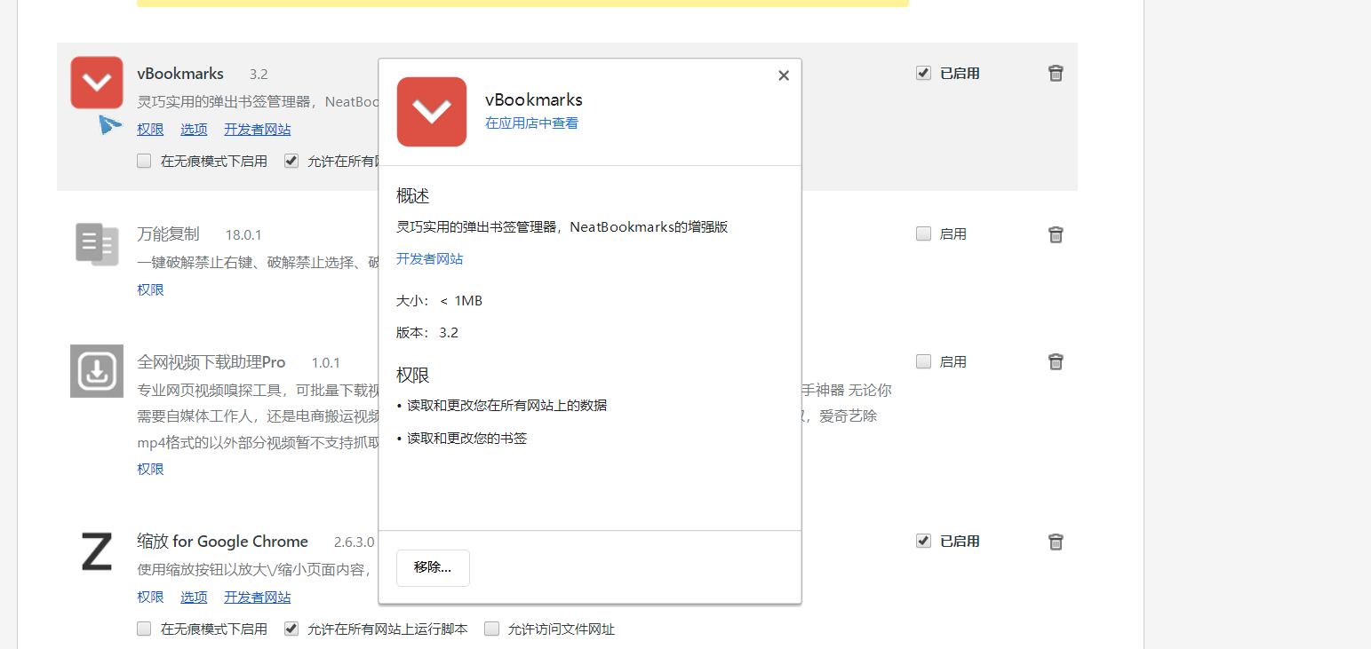
Task: Open 开发者网站 link for 缩放 for Google Chrome
Action: click(x=257, y=598)
